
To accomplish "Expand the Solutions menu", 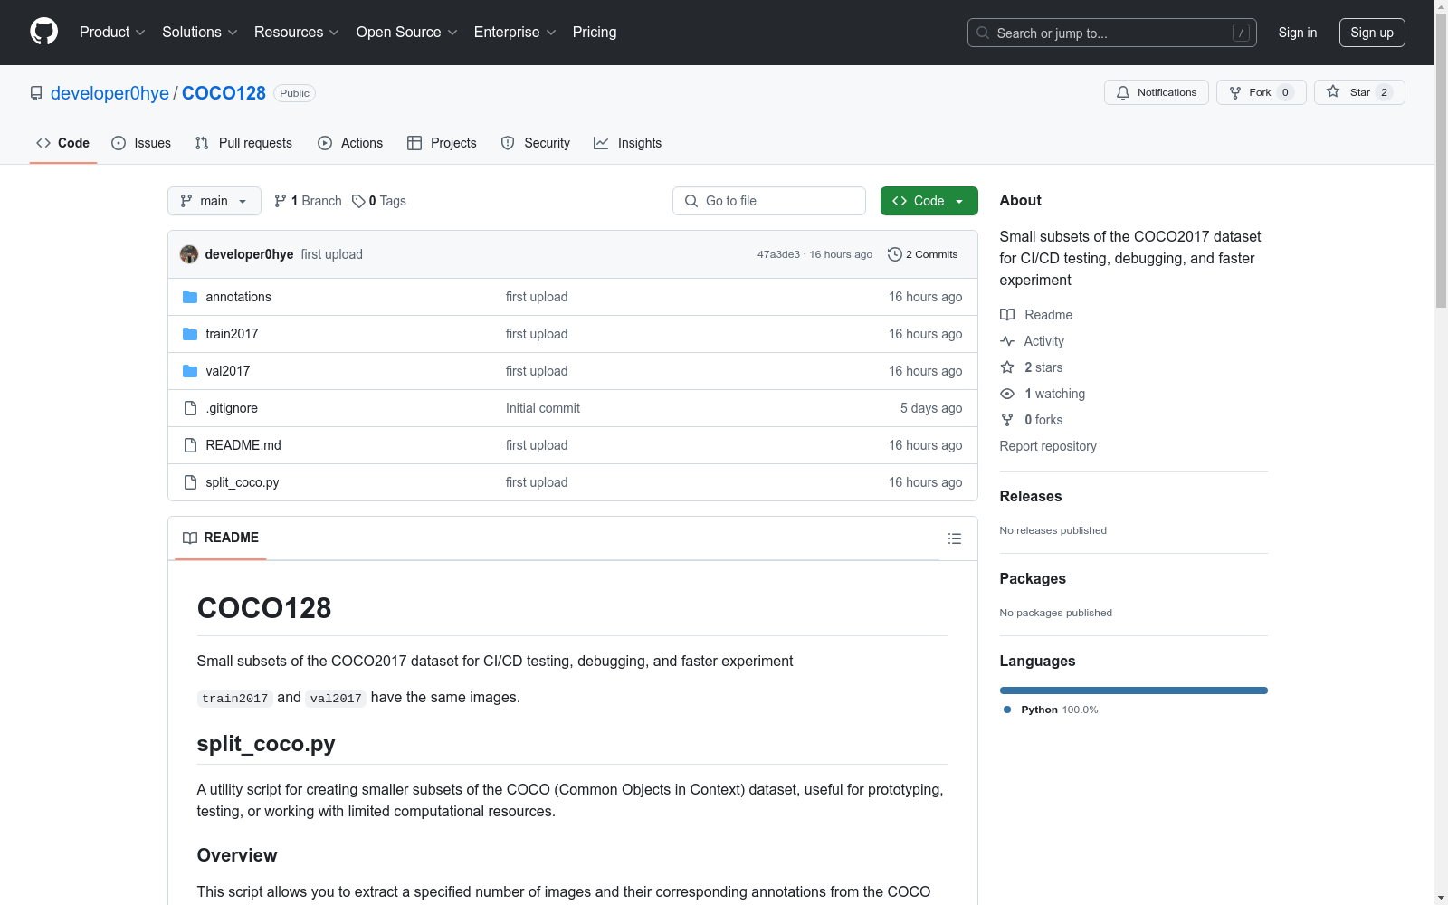I will (x=200, y=33).
